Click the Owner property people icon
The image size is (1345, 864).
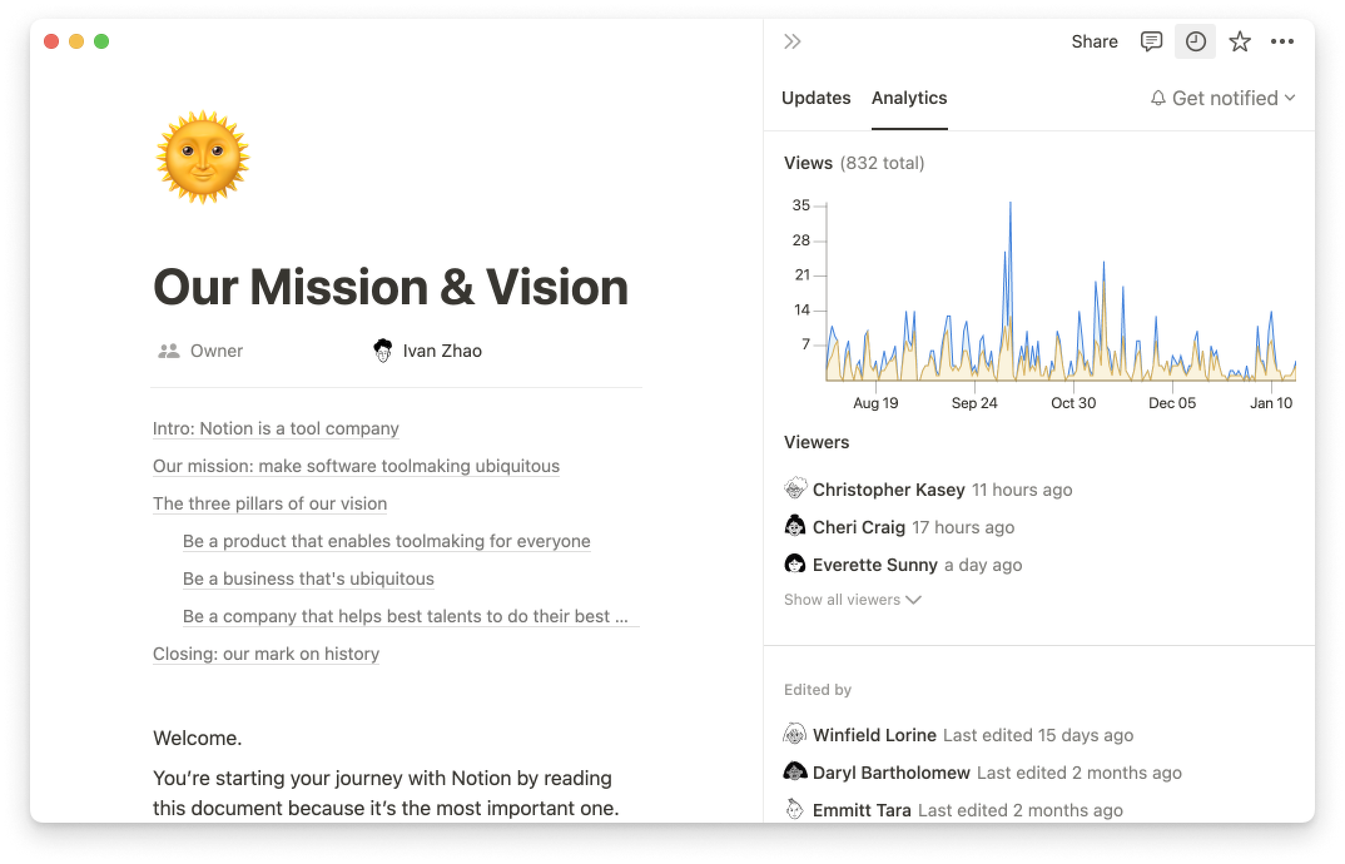point(168,351)
